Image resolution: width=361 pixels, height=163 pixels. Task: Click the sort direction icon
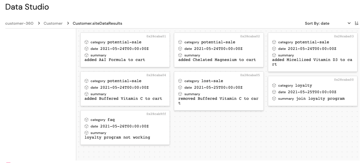click(356, 23)
